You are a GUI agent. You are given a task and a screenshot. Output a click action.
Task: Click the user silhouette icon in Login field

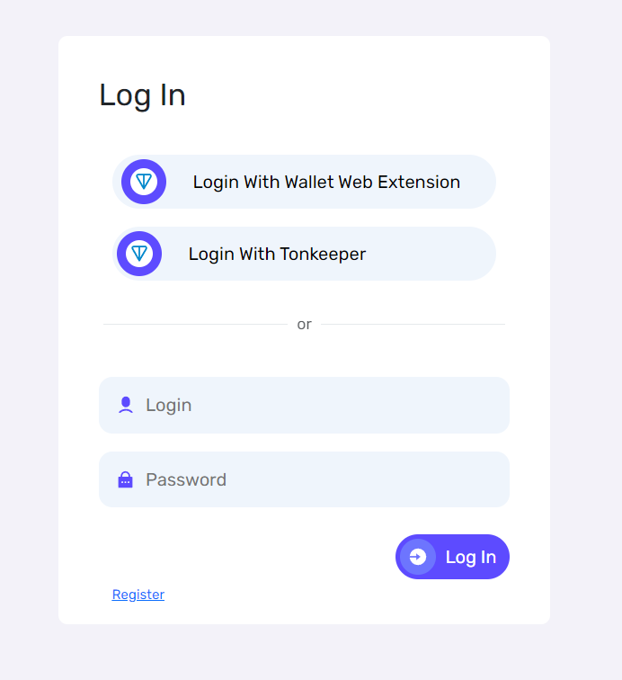pos(126,405)
